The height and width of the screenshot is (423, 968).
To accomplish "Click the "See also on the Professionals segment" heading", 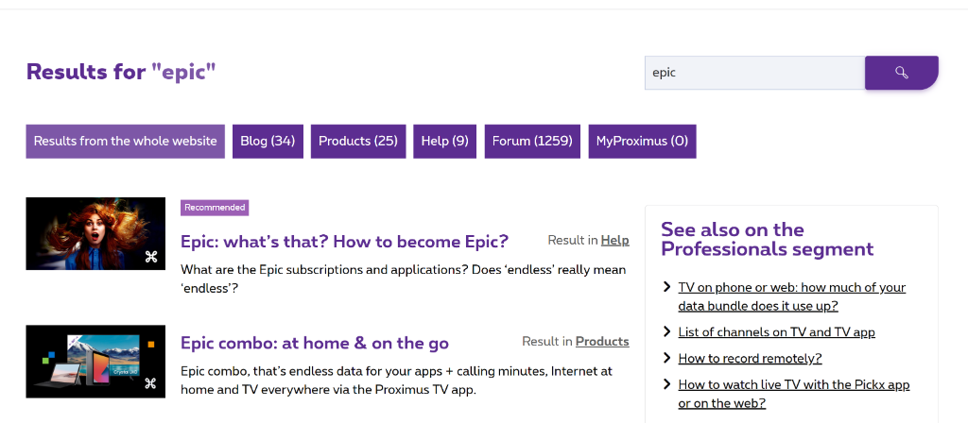I will [768, 239].
